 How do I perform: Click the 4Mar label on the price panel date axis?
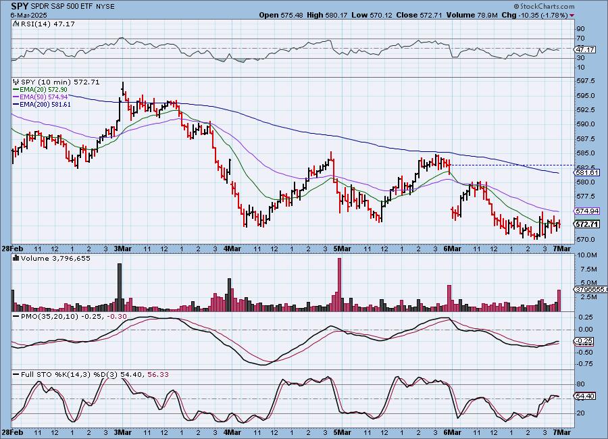tap(232, 248)
